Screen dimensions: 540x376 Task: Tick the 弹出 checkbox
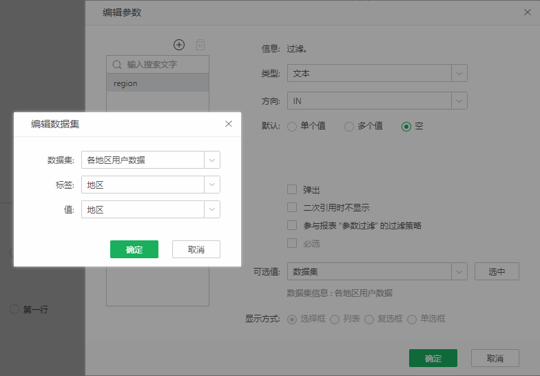tap(292, 189)
